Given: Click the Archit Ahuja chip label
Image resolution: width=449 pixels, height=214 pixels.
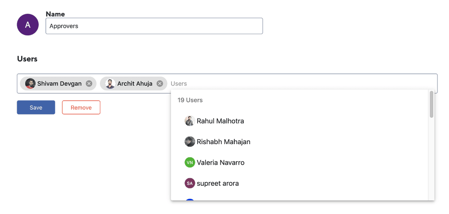Looking at the screenshot, I should pos(135,84).
